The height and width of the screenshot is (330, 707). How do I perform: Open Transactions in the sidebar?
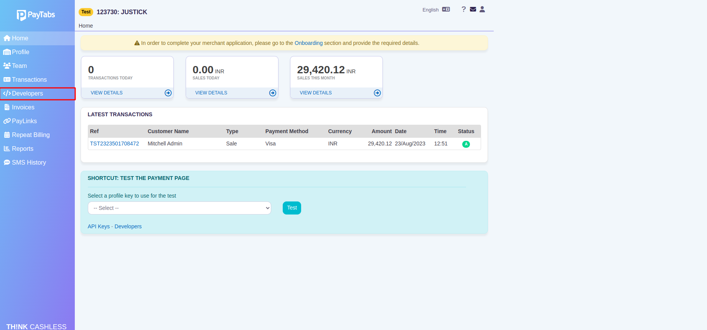(x=37, y=80)
